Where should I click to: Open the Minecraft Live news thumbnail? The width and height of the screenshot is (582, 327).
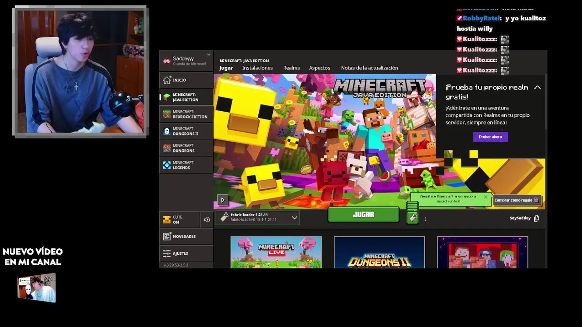(276, 252)
